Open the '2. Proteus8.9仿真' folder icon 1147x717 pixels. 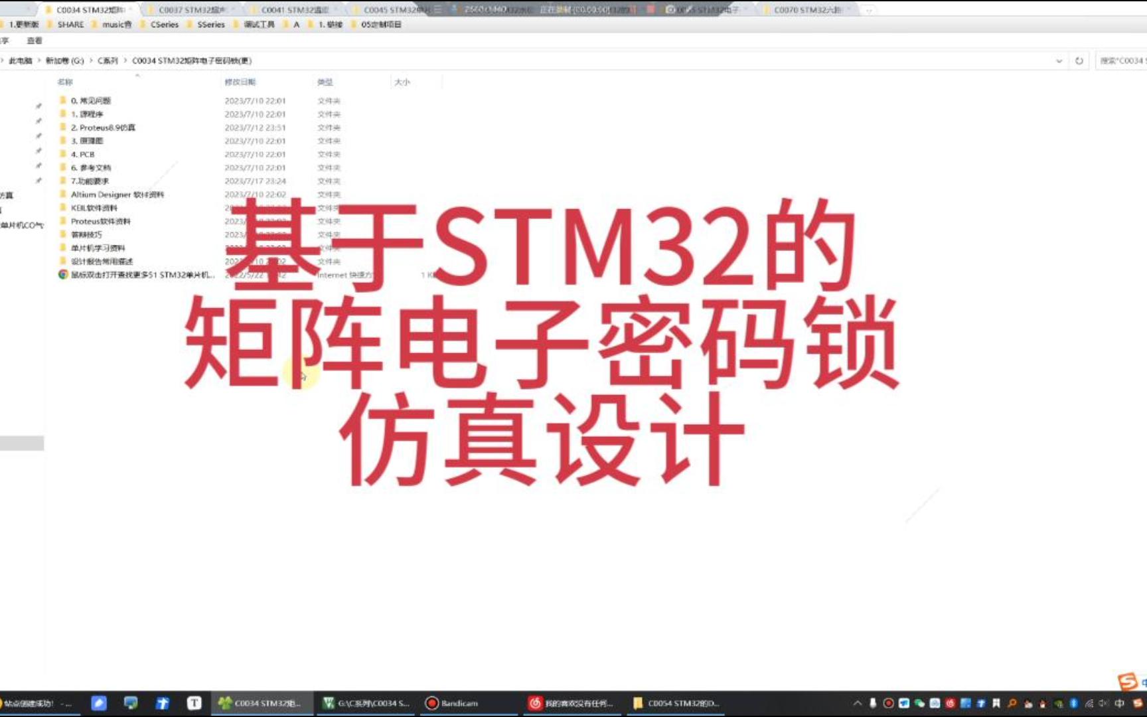point(63,127)
